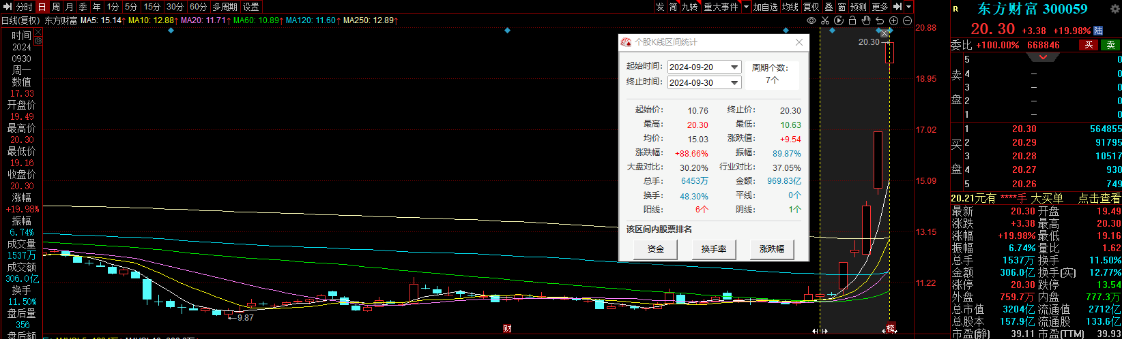1122x339 pixels.
Task: Select the 季 quarterly period tab
Action: click(x=83, y=7)
